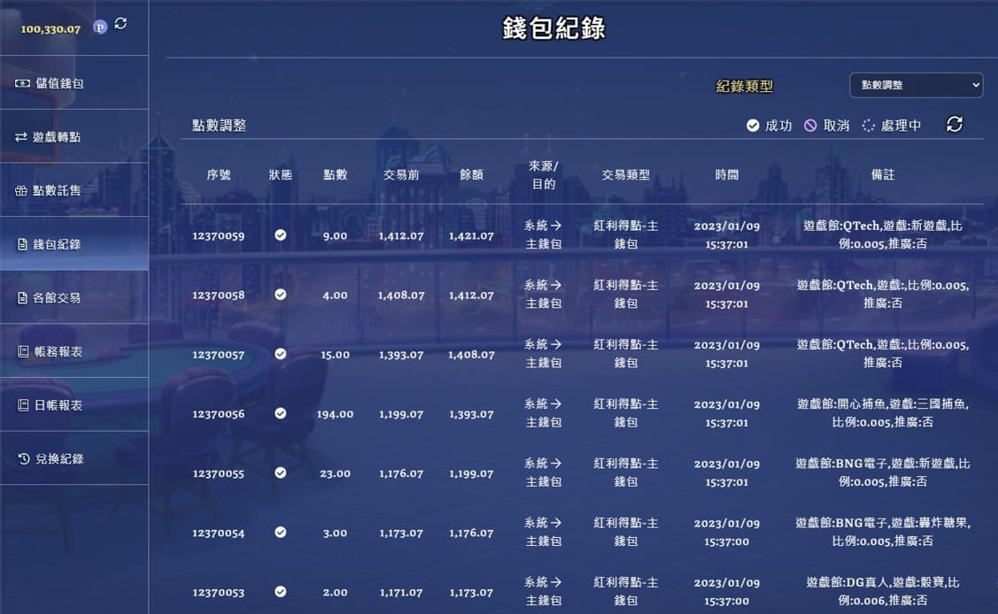Select serial number 12370055
The image size is (998, 614).
219,473
